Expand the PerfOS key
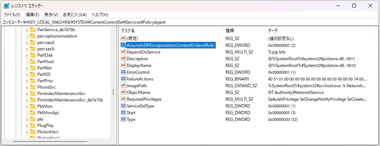Screen dimensions: 380x146 point(27,74)
